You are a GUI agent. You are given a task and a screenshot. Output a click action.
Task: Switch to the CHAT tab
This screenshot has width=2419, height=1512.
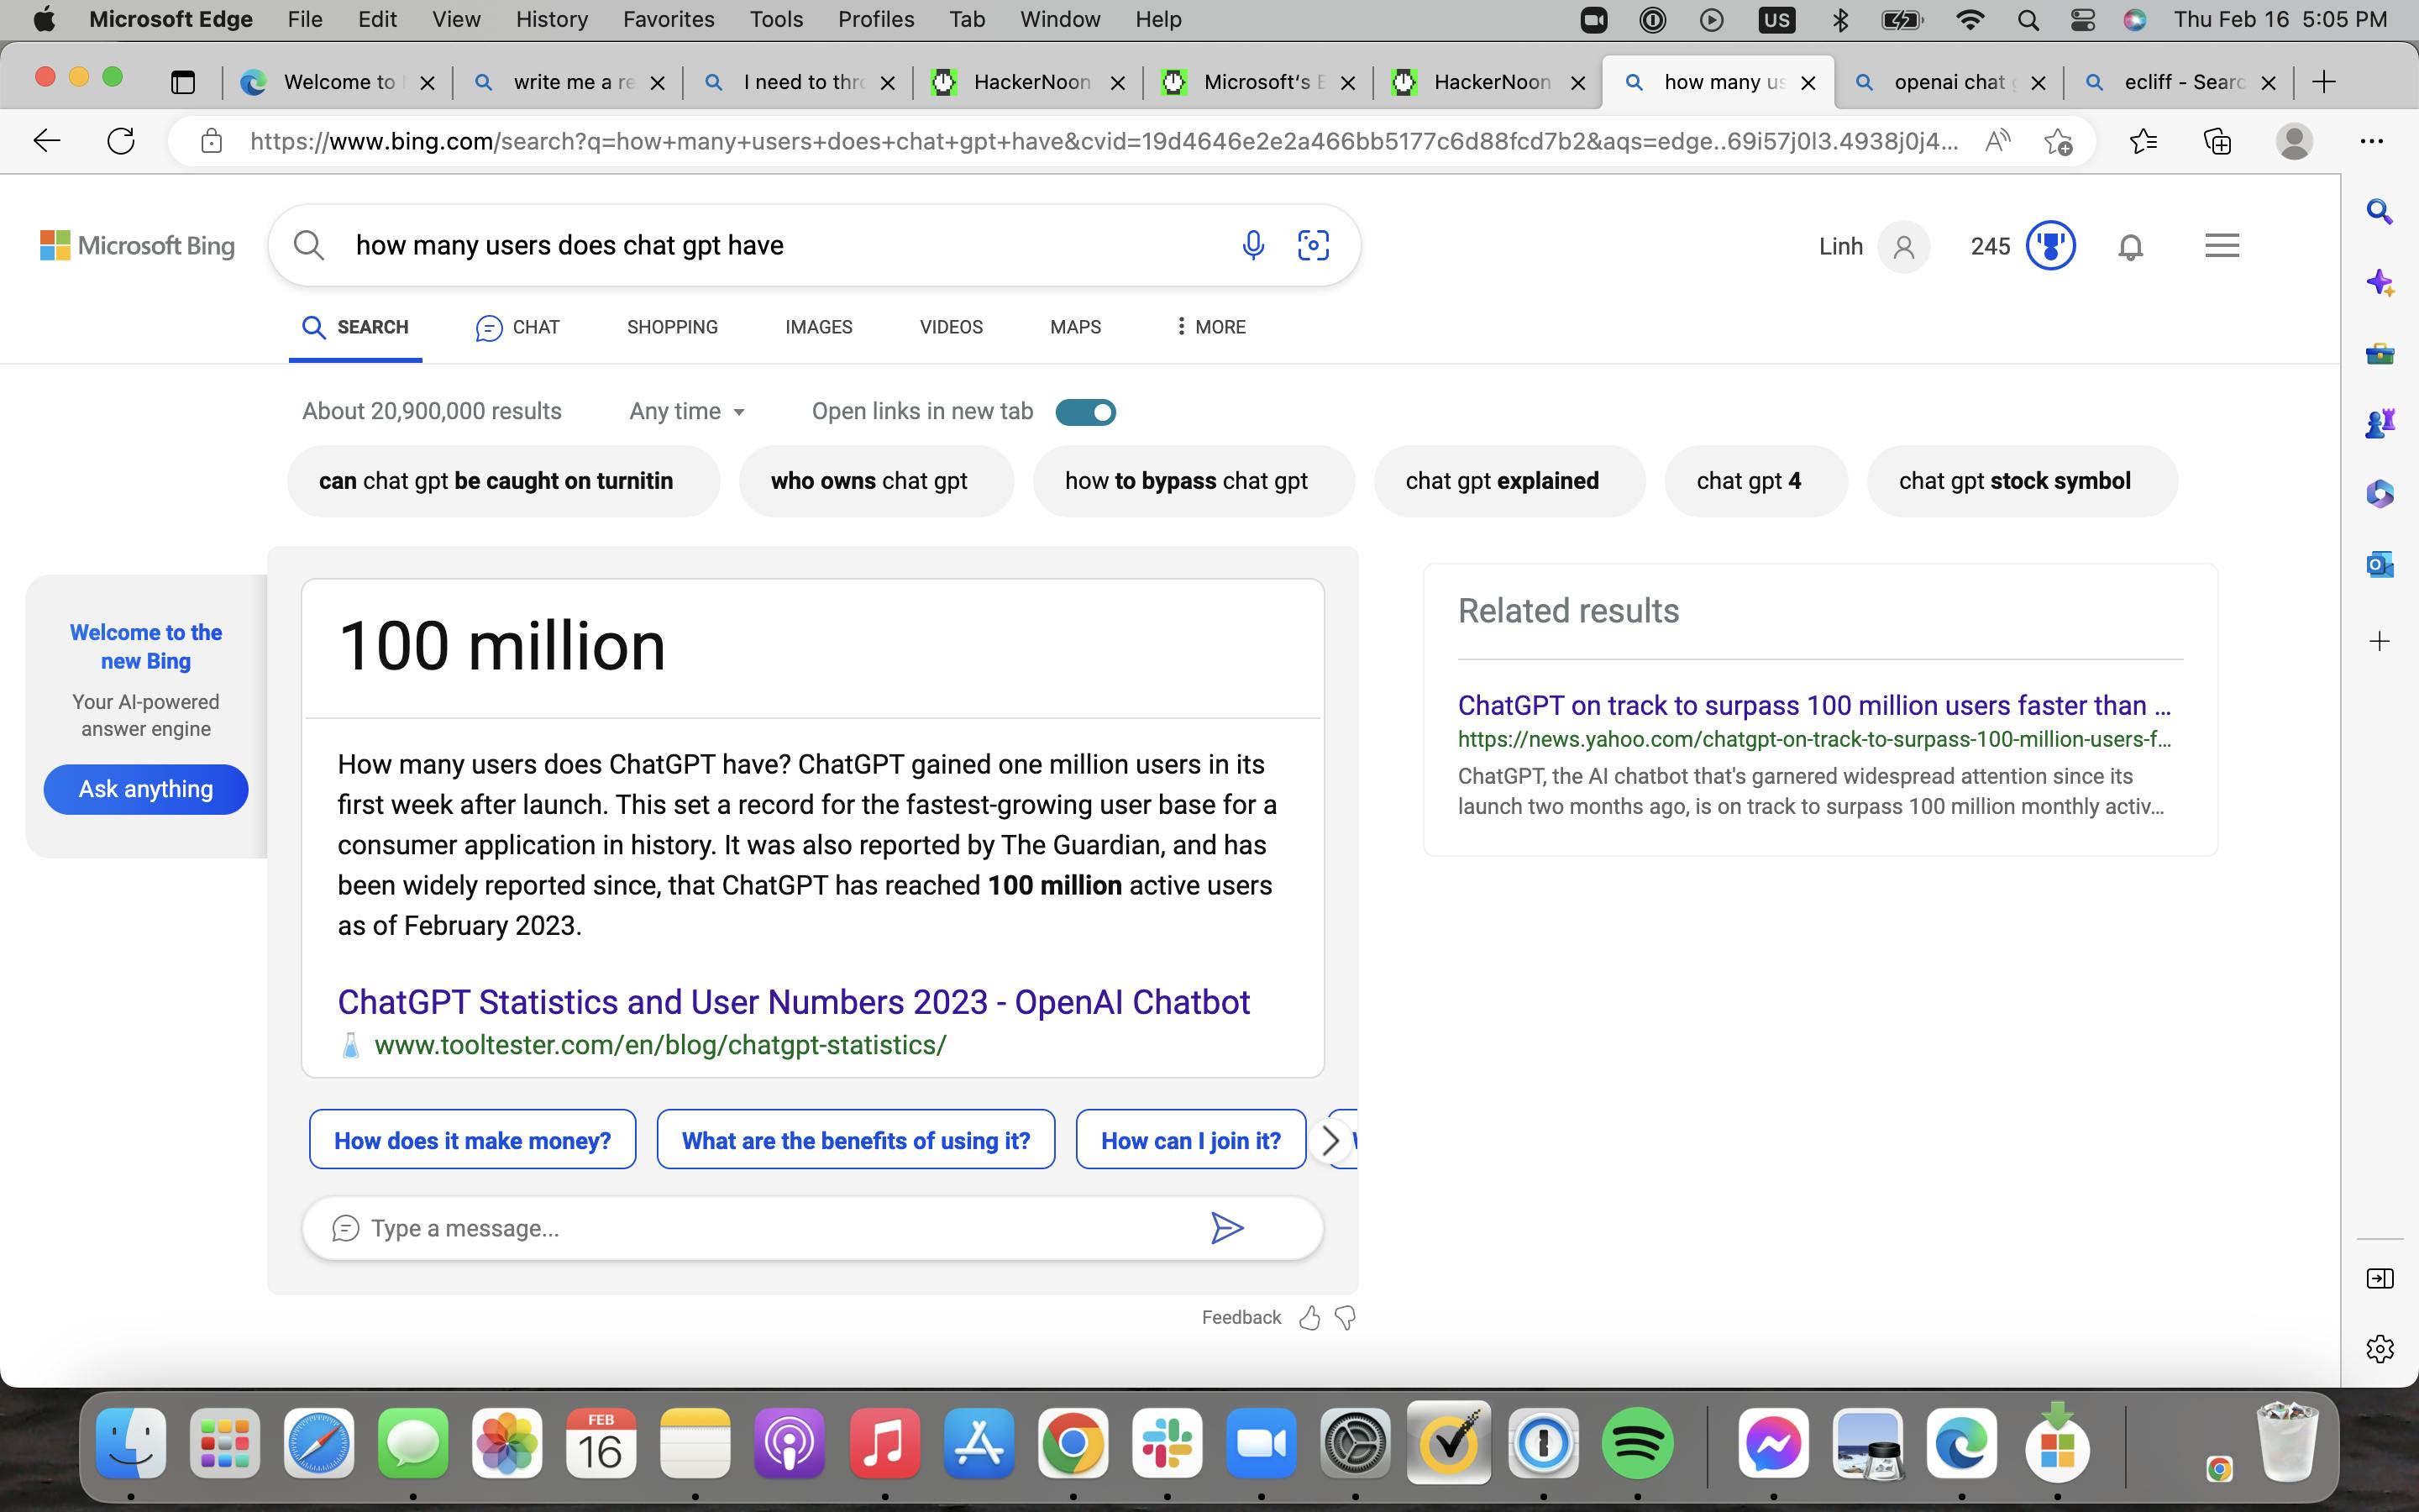[x=517, y=327]
